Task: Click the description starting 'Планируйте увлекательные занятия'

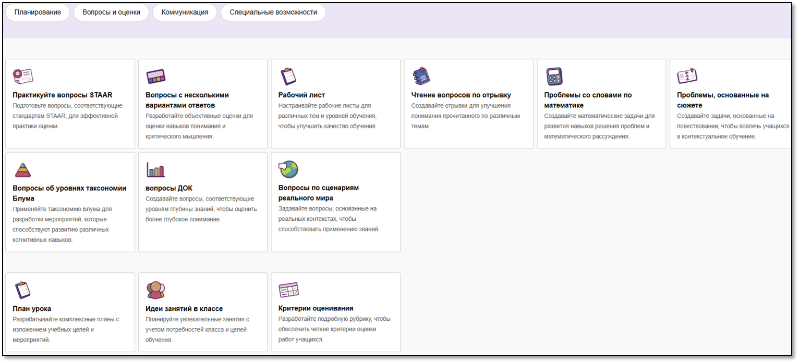Action: 198,330
